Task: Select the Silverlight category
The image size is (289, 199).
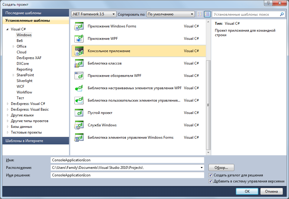Action: [x=24, y=81]
